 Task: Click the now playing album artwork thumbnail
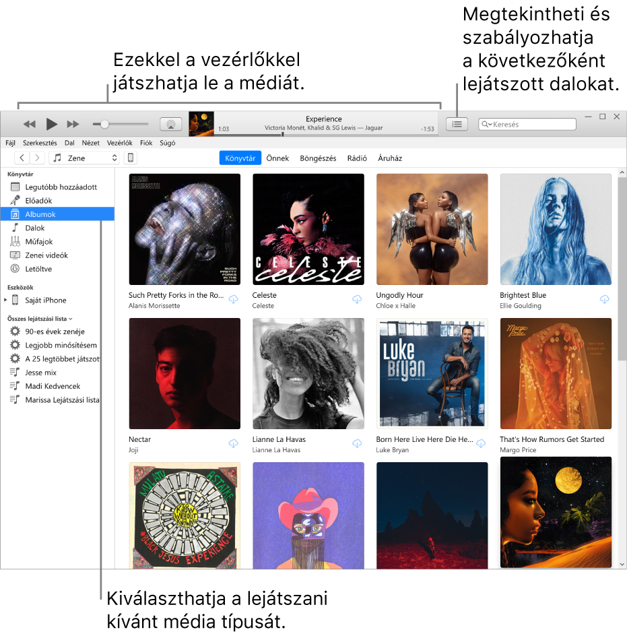coord(201,124)
